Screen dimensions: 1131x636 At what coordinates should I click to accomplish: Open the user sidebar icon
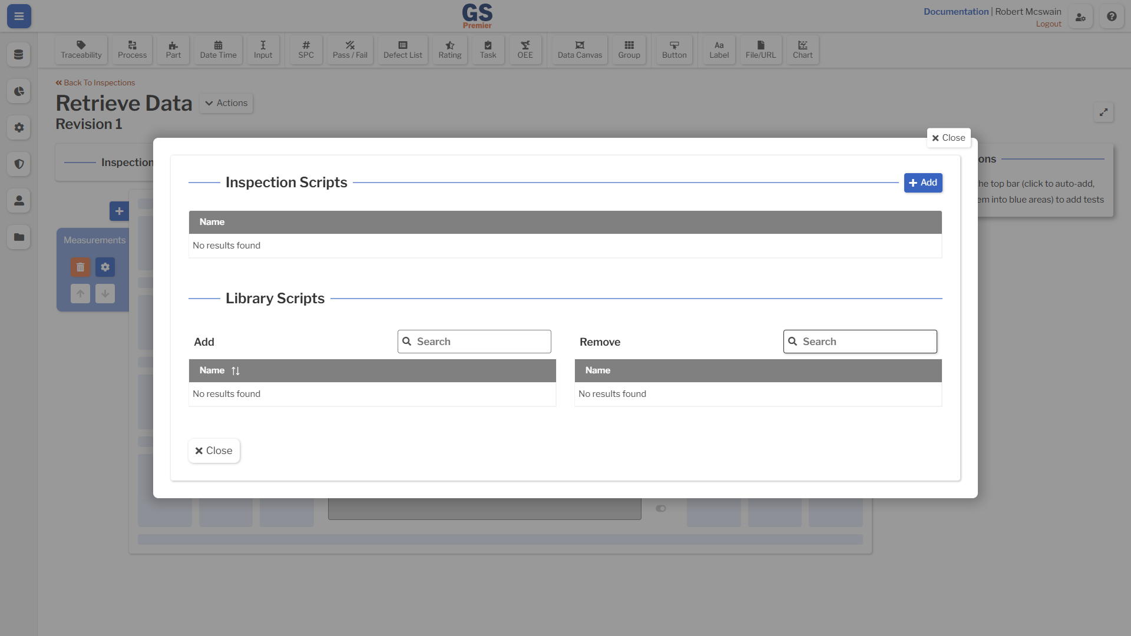point(19,201)
